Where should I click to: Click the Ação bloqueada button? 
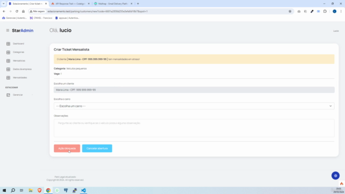pos(67,148)
